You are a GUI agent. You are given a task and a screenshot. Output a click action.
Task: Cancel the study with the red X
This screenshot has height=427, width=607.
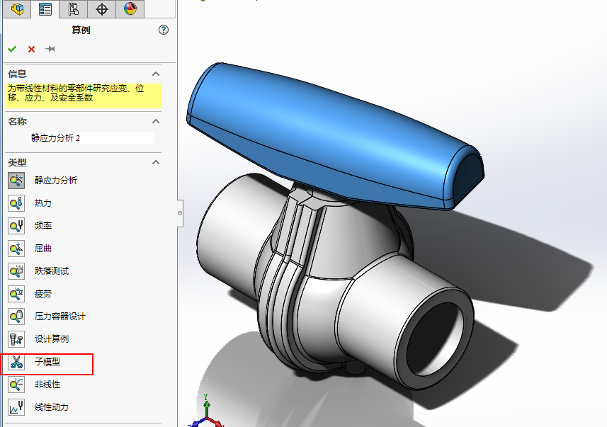coord(31,49)
